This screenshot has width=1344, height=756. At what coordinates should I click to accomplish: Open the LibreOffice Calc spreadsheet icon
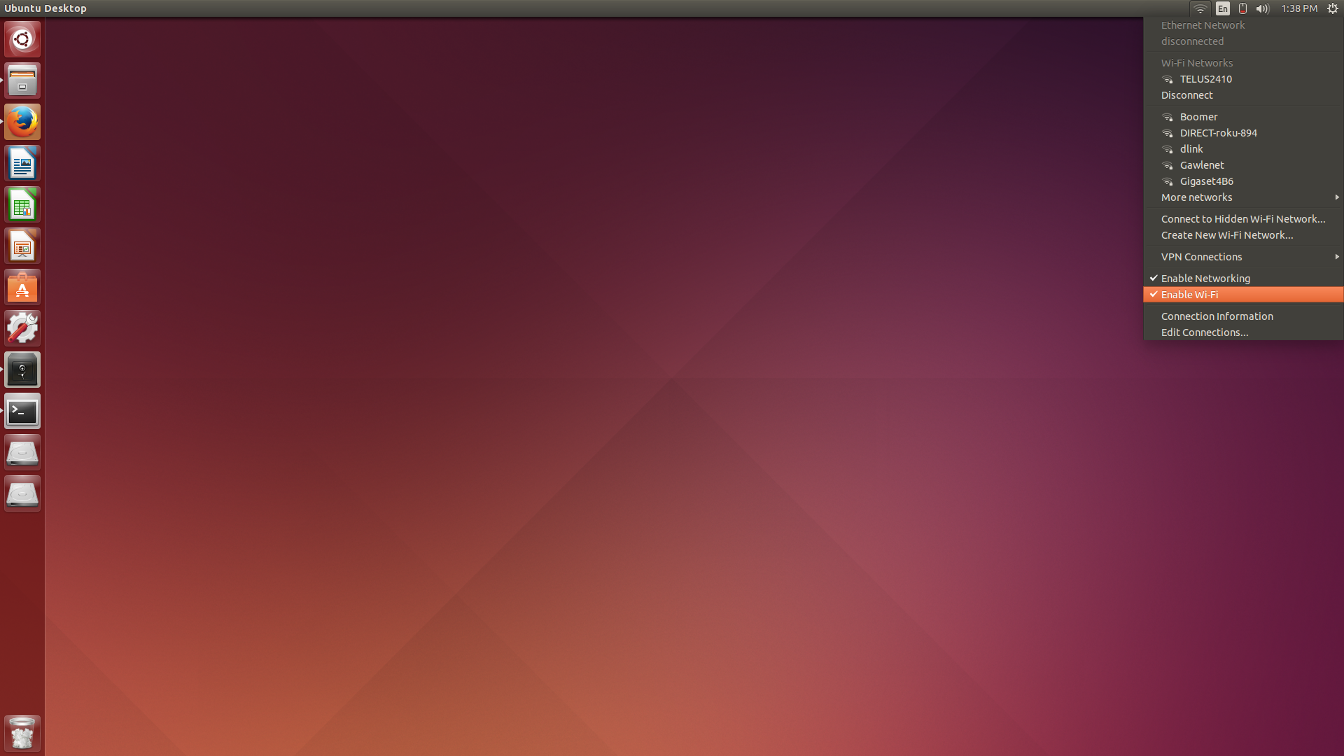pyautogui.click(x=23, y=205)
